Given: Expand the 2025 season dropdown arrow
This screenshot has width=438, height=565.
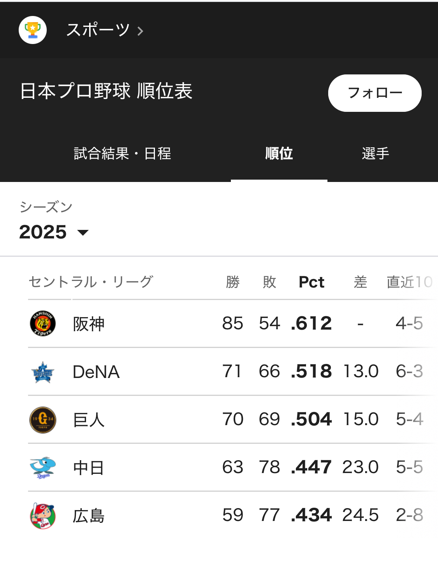Looking at the screenshot, I should (83, 233).
